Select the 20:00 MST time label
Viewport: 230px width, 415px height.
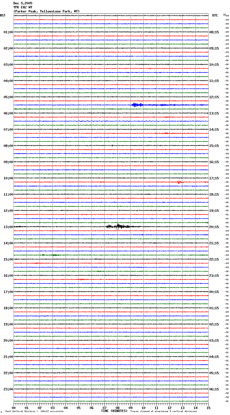(8, 341)
